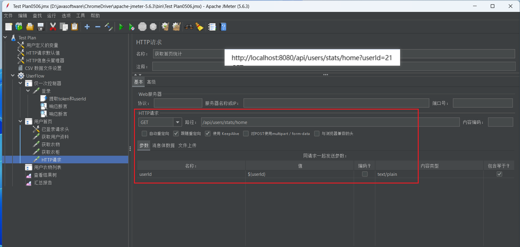Screen dimensions: 520x247
Task: Collapse the 仅一次控制器 node
Action: pos(20,83)
